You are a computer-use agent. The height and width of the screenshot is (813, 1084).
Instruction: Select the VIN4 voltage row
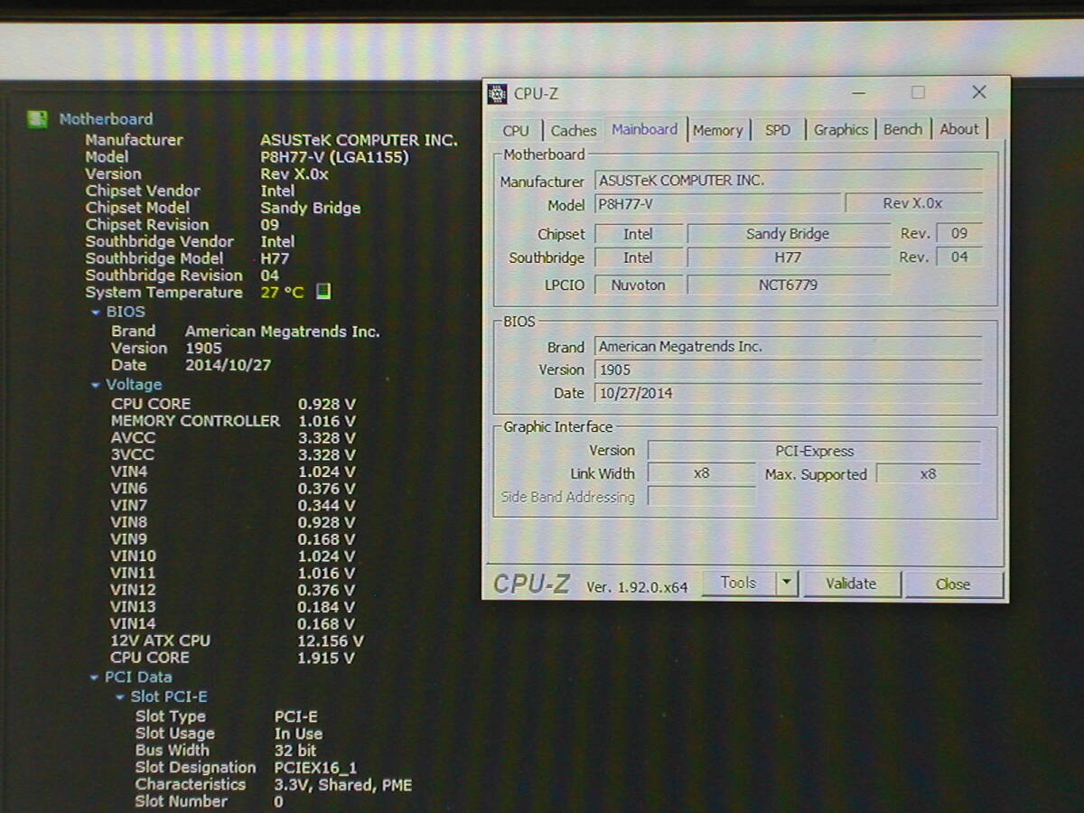click(233, 472)
